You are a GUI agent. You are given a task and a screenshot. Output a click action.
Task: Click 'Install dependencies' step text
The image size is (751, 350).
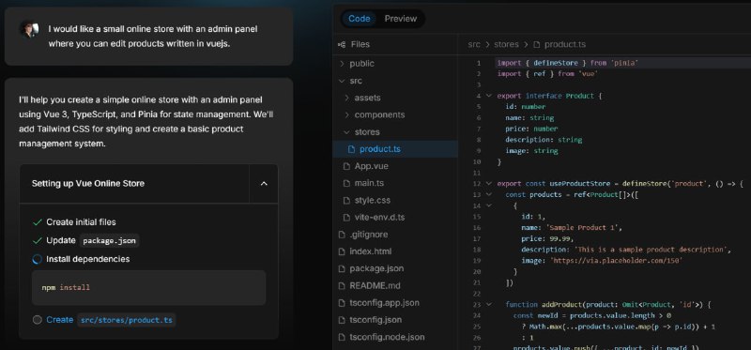87,259
